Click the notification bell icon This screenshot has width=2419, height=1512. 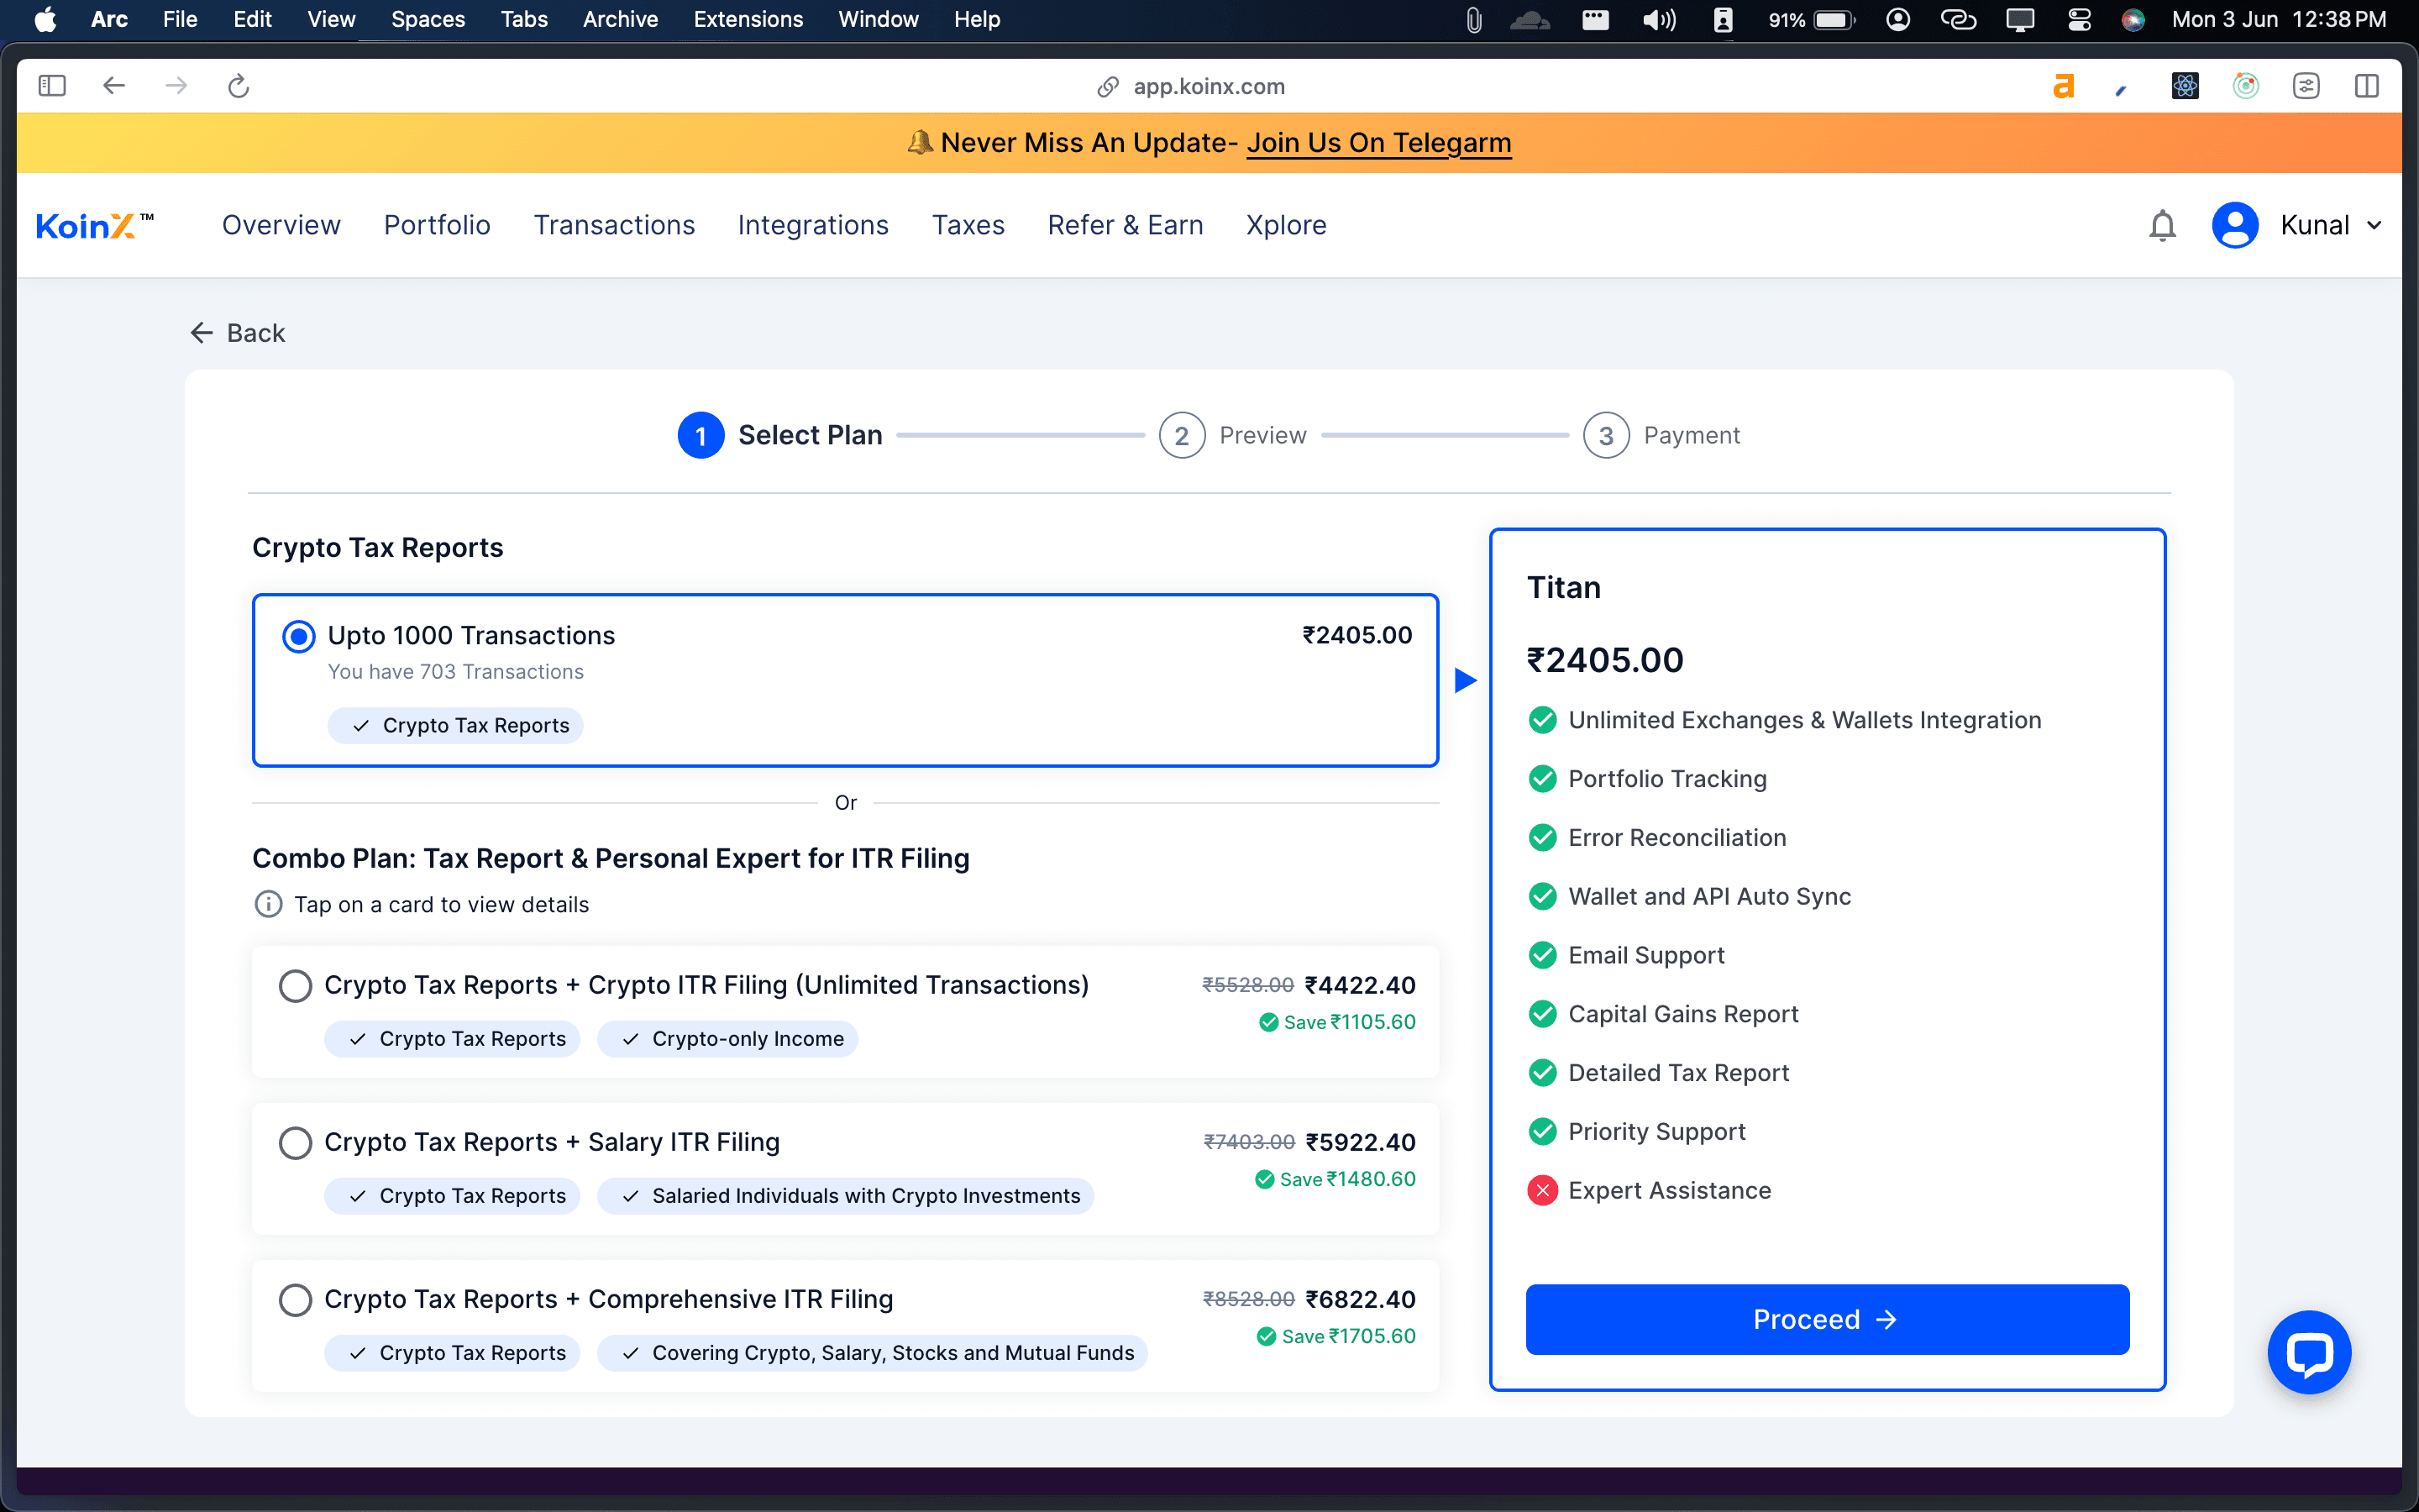tap(2161, 226)
